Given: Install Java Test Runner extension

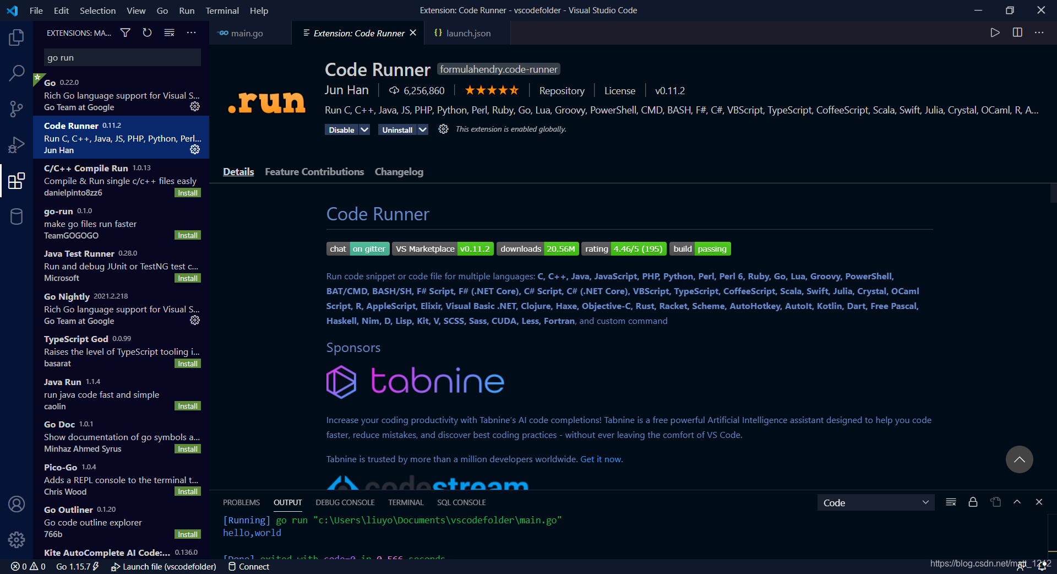Looking at the screenshot, I should click(188, 278).
